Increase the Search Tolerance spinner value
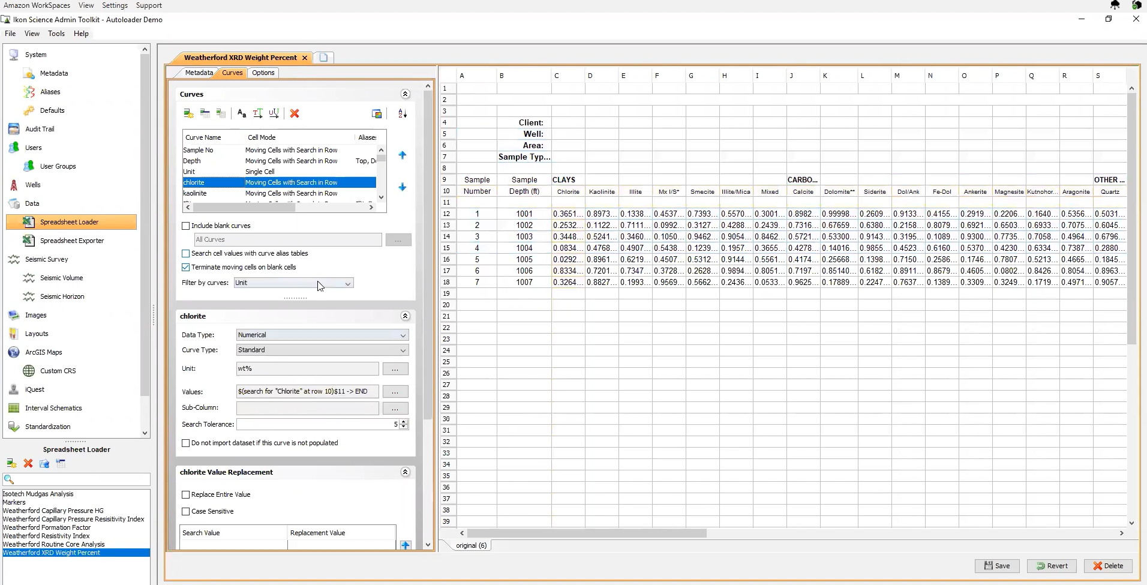 coord(404,422)
